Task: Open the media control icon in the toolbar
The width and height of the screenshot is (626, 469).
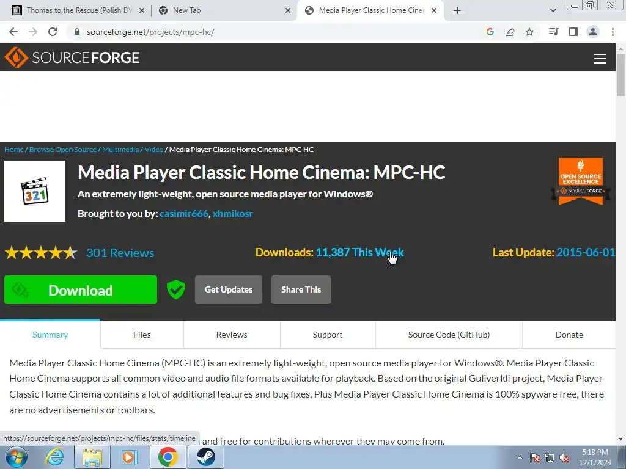Action: pos(553,32)
